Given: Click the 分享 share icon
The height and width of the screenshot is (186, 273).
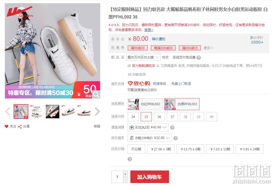Looking at the screenshot, I should [20, 127].
